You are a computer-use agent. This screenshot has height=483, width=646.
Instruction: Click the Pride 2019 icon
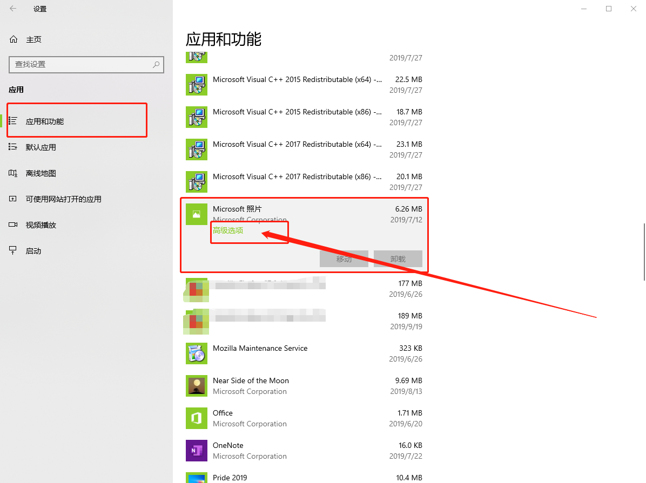197,478
